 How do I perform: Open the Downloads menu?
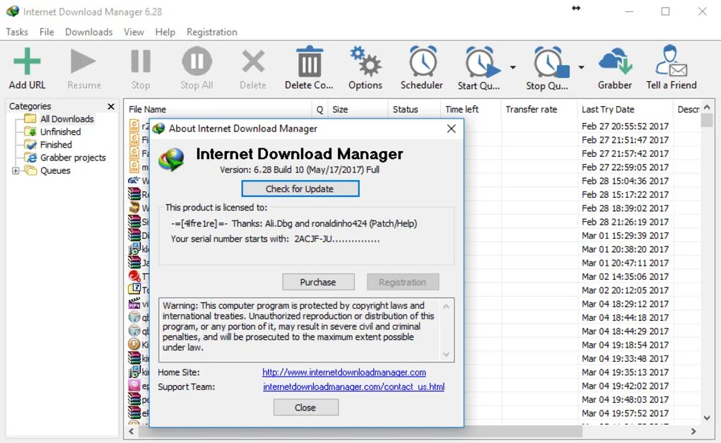pyautogui.click(x=89, y=33)
